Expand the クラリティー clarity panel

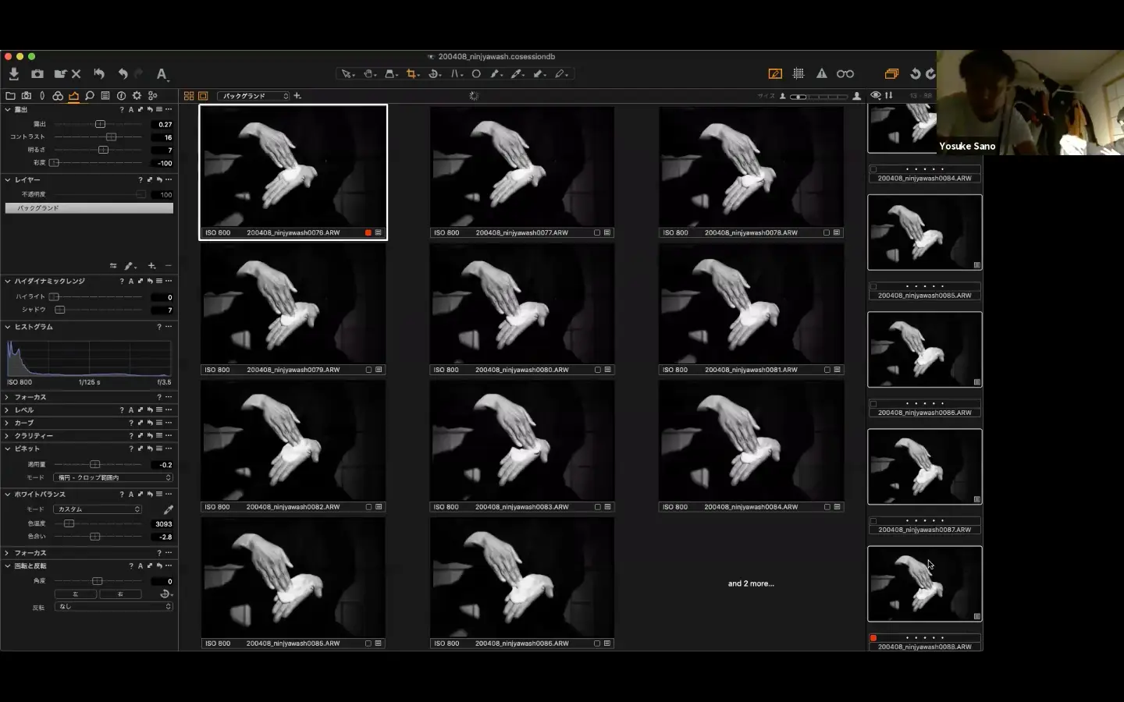coord(8,436)
